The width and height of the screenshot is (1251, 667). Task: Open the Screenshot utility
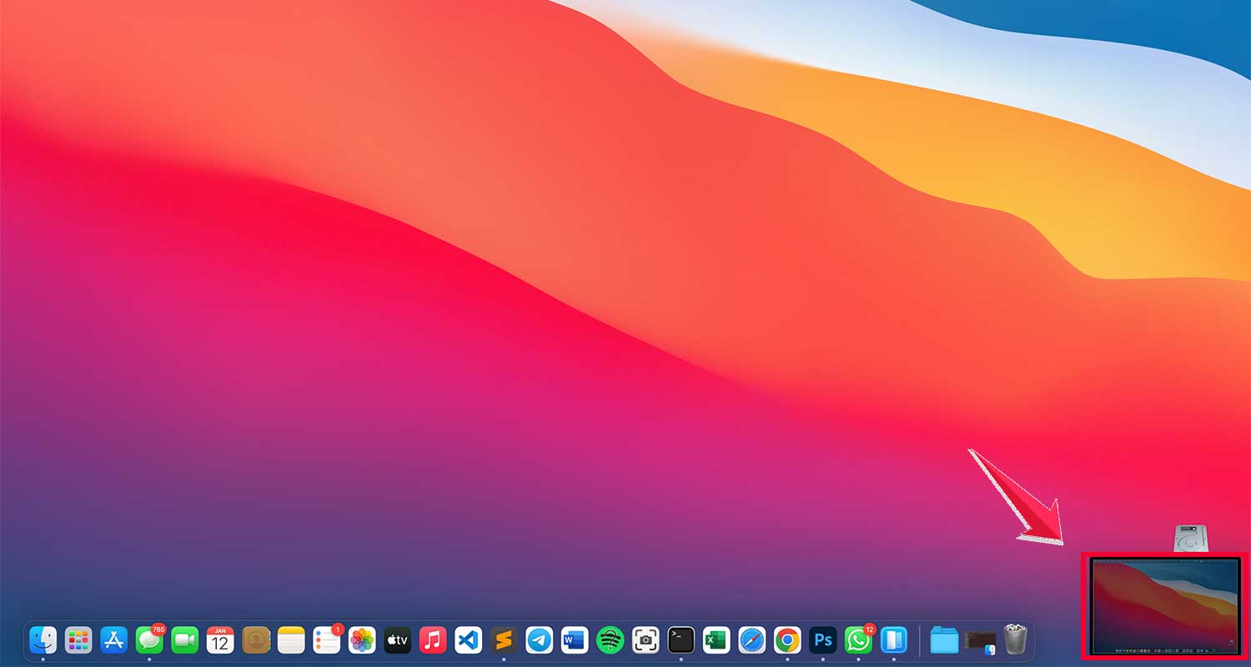(x=644, y=639)
